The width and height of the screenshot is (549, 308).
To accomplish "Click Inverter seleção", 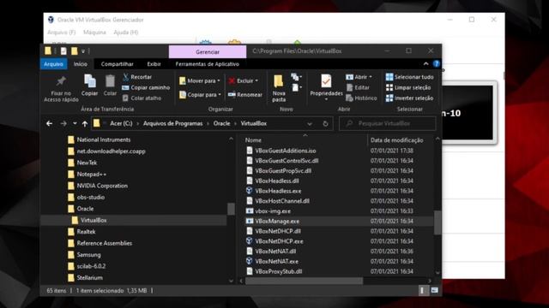I will pyautogui.click(x=409, y=98).
